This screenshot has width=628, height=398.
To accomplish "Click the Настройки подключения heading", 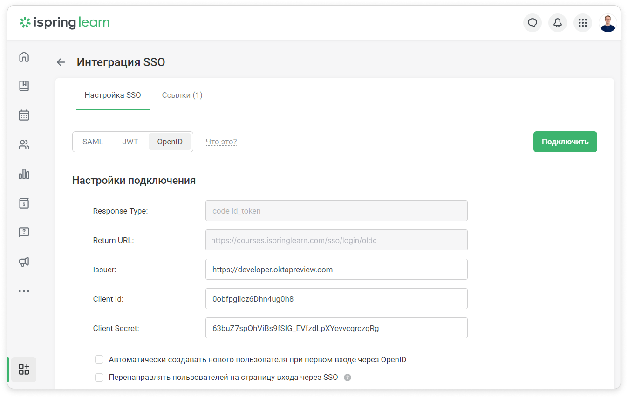I will 134,180.
